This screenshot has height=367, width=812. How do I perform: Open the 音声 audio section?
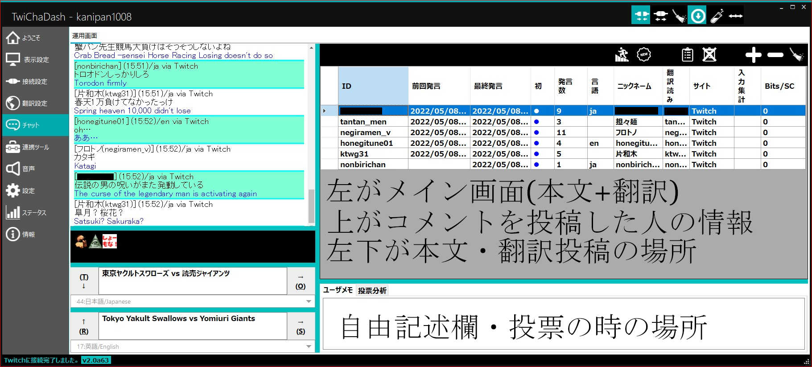[35, 169]
